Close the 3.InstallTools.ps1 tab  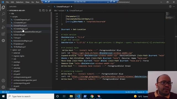(71, 7)
